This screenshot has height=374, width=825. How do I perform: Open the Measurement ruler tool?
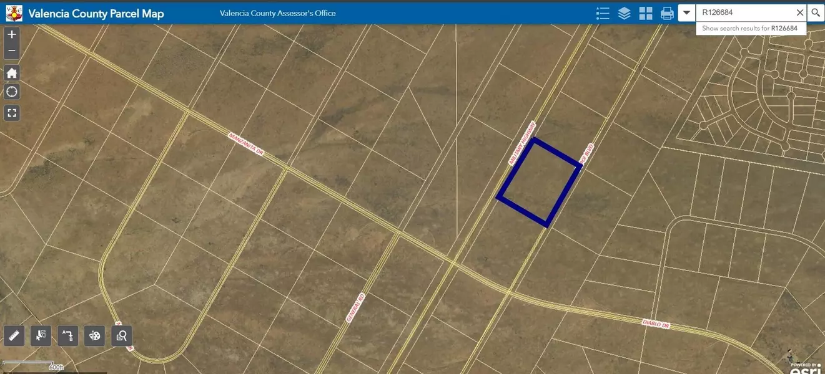coord(14,336)
